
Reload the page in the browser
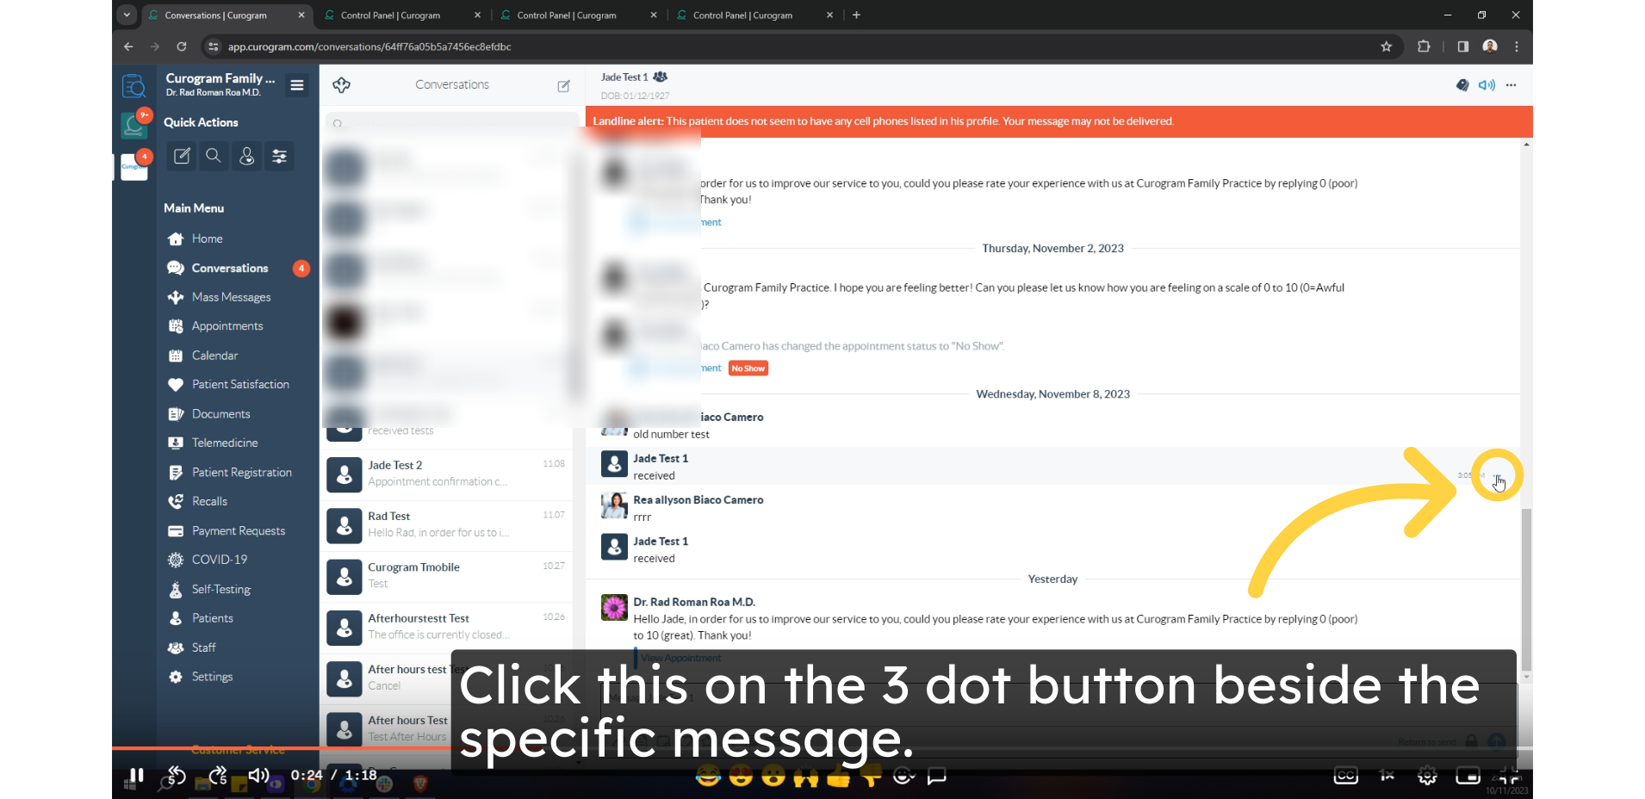(182, 46)
